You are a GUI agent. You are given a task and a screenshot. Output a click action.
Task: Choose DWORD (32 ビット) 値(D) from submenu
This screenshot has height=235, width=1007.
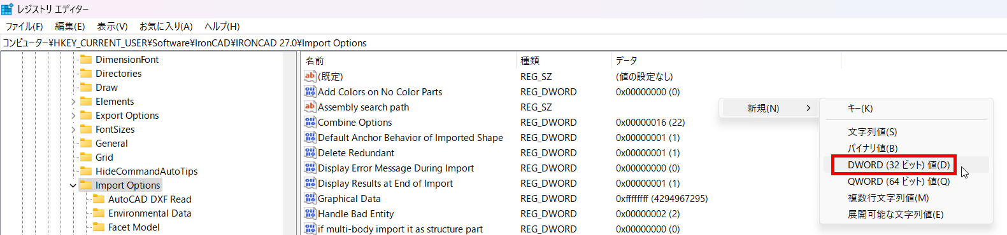(x=898, y=164)
